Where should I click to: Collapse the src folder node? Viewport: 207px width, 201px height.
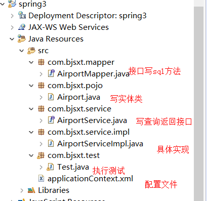point(22,51)
